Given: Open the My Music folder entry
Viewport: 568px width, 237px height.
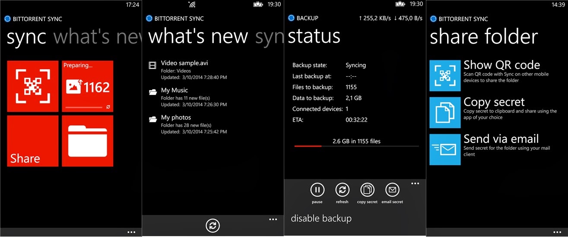Looking at the screenshot, I should point(187,97).
